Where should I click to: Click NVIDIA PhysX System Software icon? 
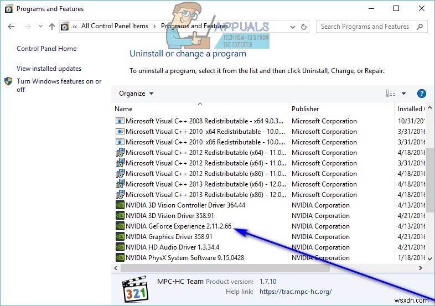pos(120,258)
